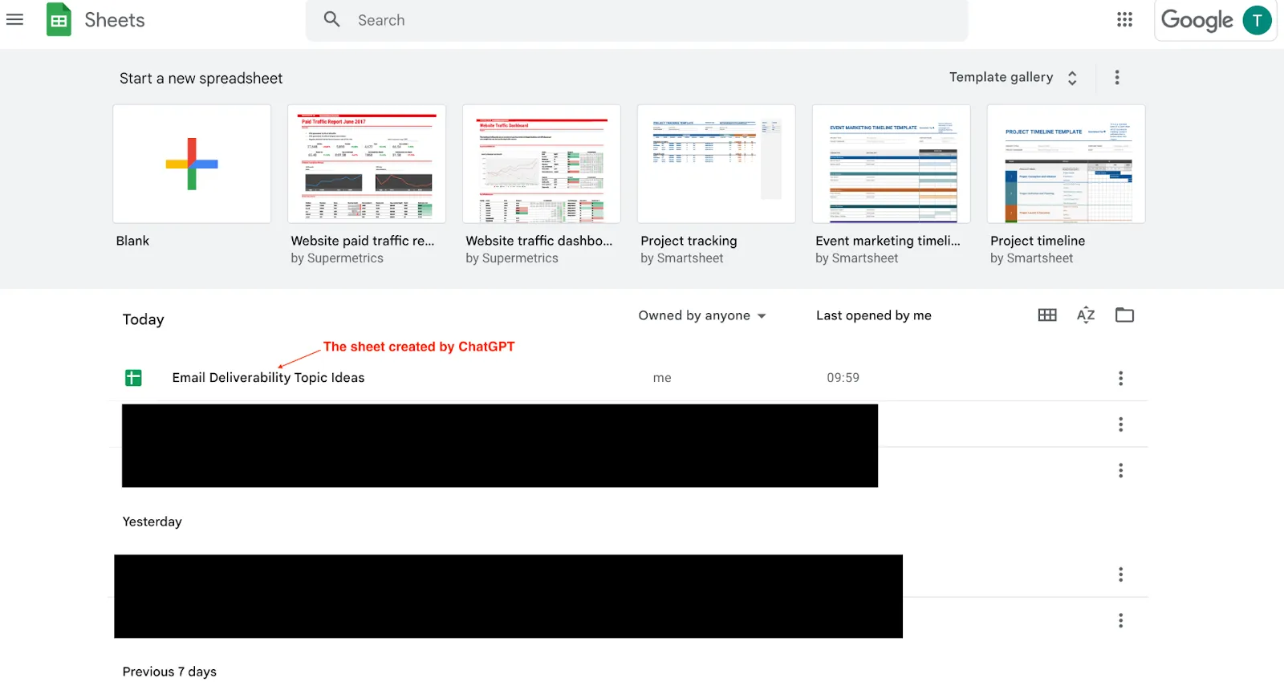Screen dimensions: 1284x686
Task: Switch to grid view
Action: [1047, 315]
